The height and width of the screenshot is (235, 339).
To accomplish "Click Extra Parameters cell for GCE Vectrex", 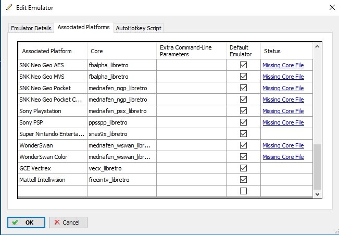I will coord(191,168).
